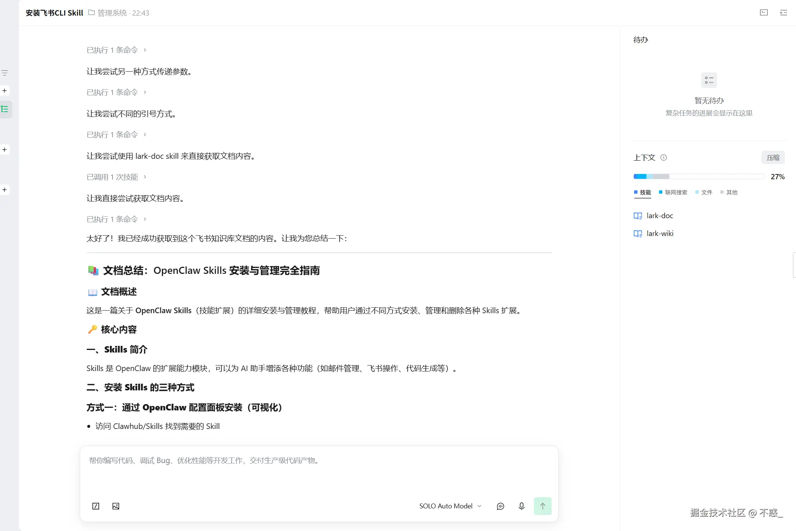Click the lark-doc skill book icon
Viewport: 796px width, 531px height.
tap(638, 216)
